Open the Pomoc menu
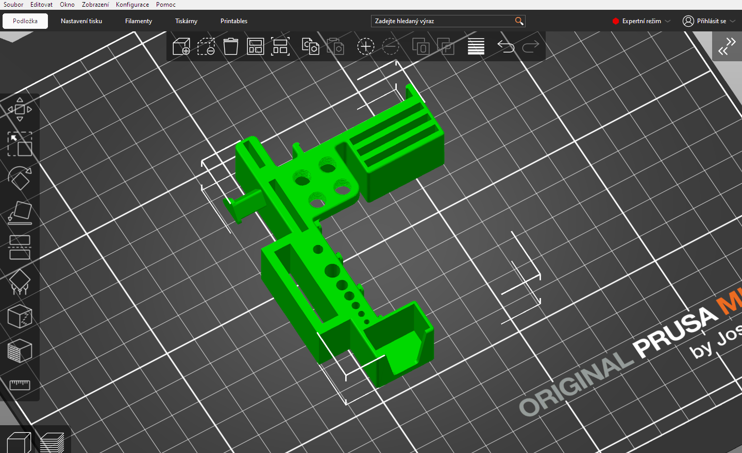 [x=166, y=5]
